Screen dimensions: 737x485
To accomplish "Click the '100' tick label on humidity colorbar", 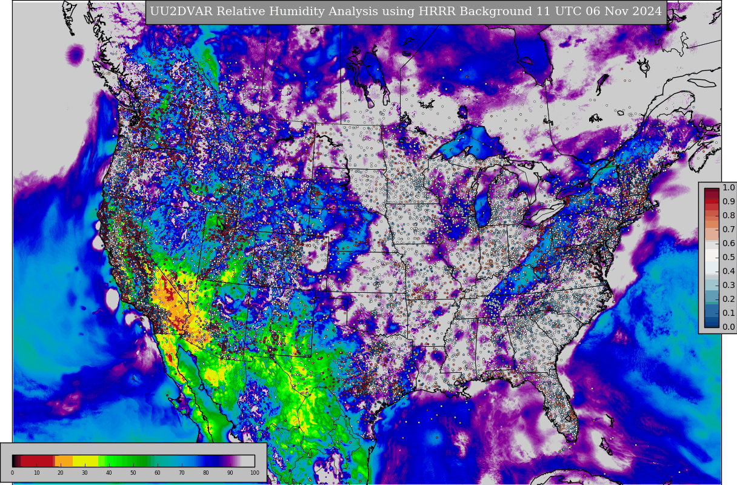I will click(255, 473).
